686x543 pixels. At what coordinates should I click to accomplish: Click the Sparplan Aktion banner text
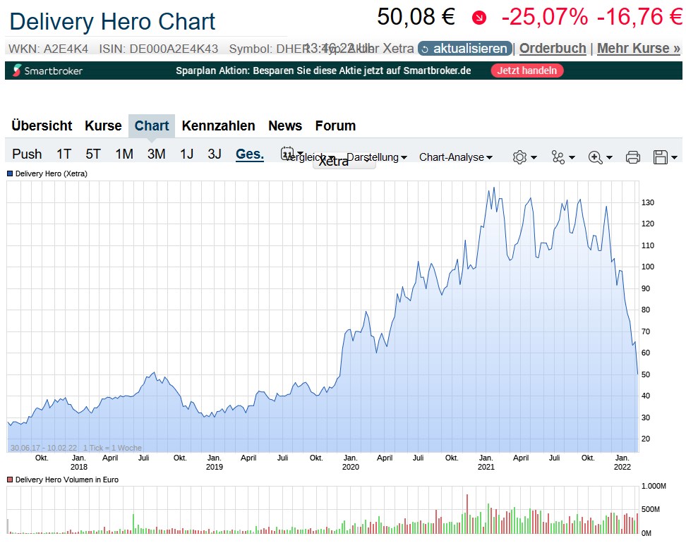tap(323, 71)
